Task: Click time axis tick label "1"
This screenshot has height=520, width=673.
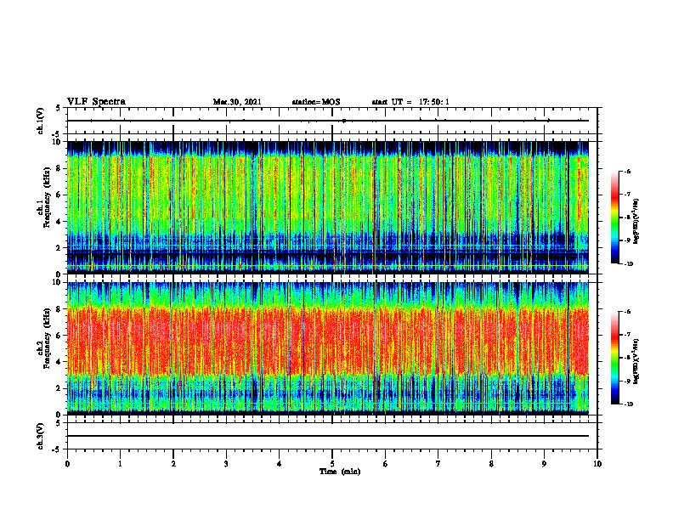Action: pyautogui.click(x=120, y=464)
